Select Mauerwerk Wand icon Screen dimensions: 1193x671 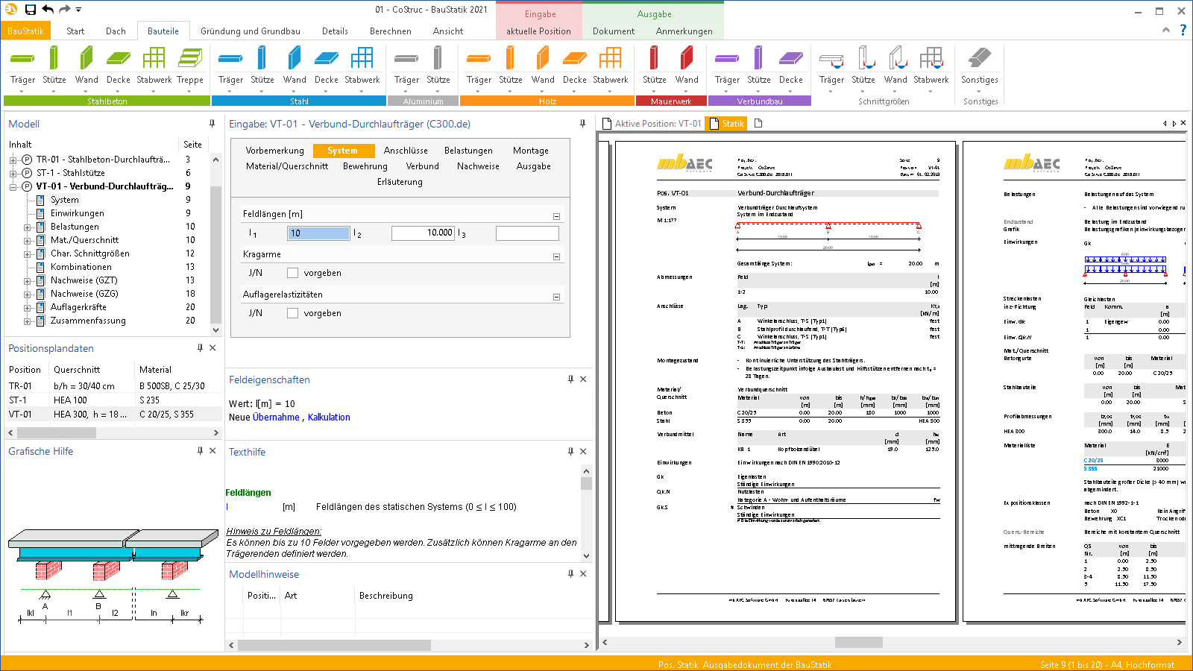[687, 59]
